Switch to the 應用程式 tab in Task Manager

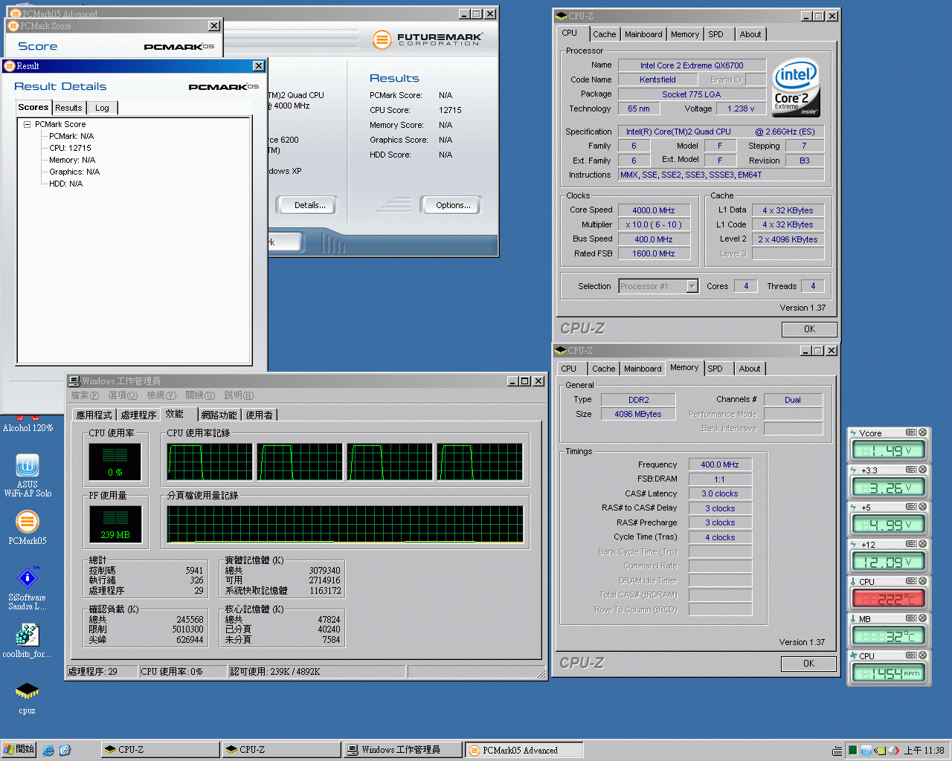coord(94,415)
